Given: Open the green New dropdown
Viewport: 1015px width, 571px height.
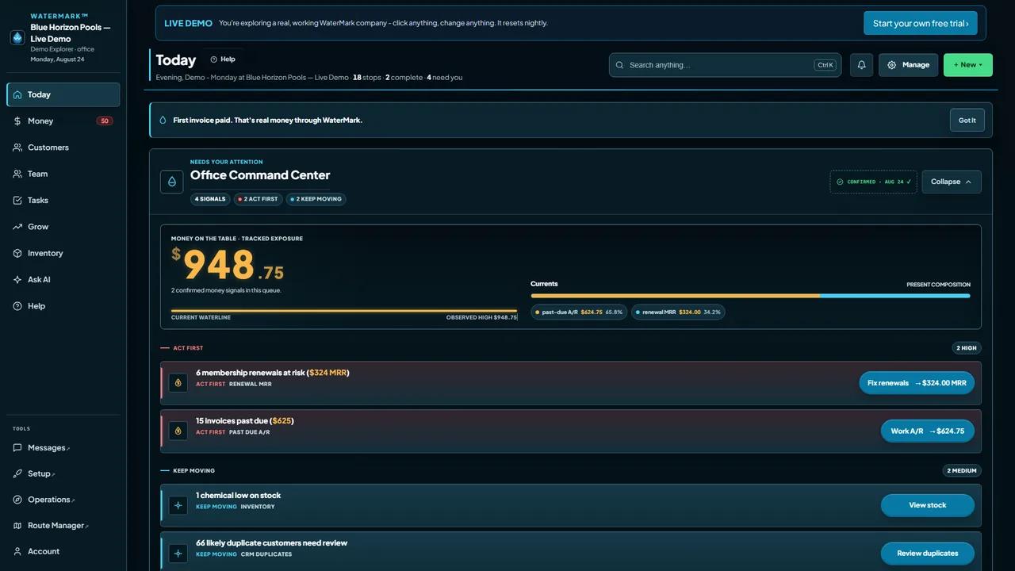Looking at the screenshot, I should click(x=968, y=65).
